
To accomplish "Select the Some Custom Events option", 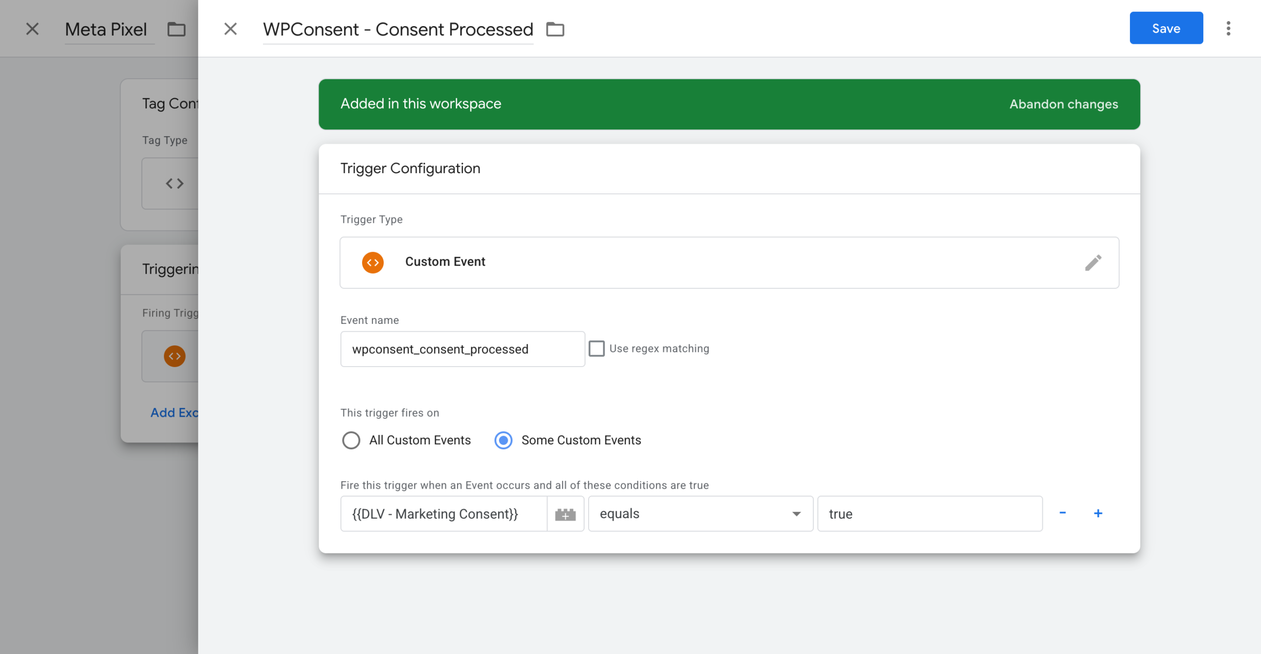I will [x=502, y=440].
